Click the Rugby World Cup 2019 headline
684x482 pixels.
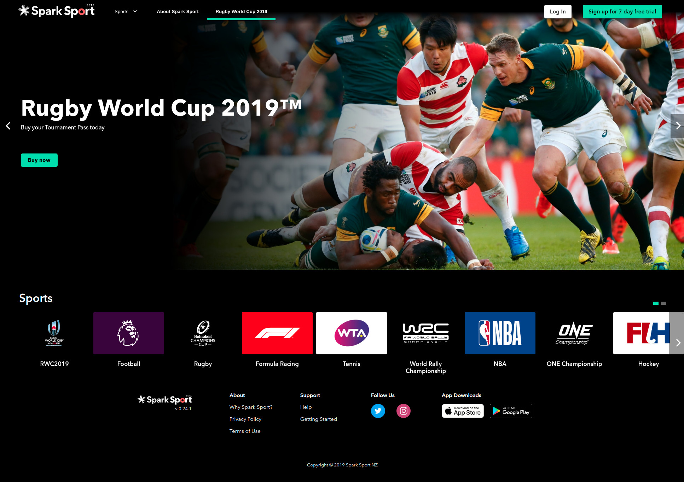161,108
